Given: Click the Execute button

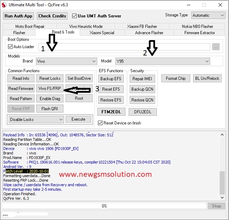Looking at the screenshot, I should tap(78, 119).
